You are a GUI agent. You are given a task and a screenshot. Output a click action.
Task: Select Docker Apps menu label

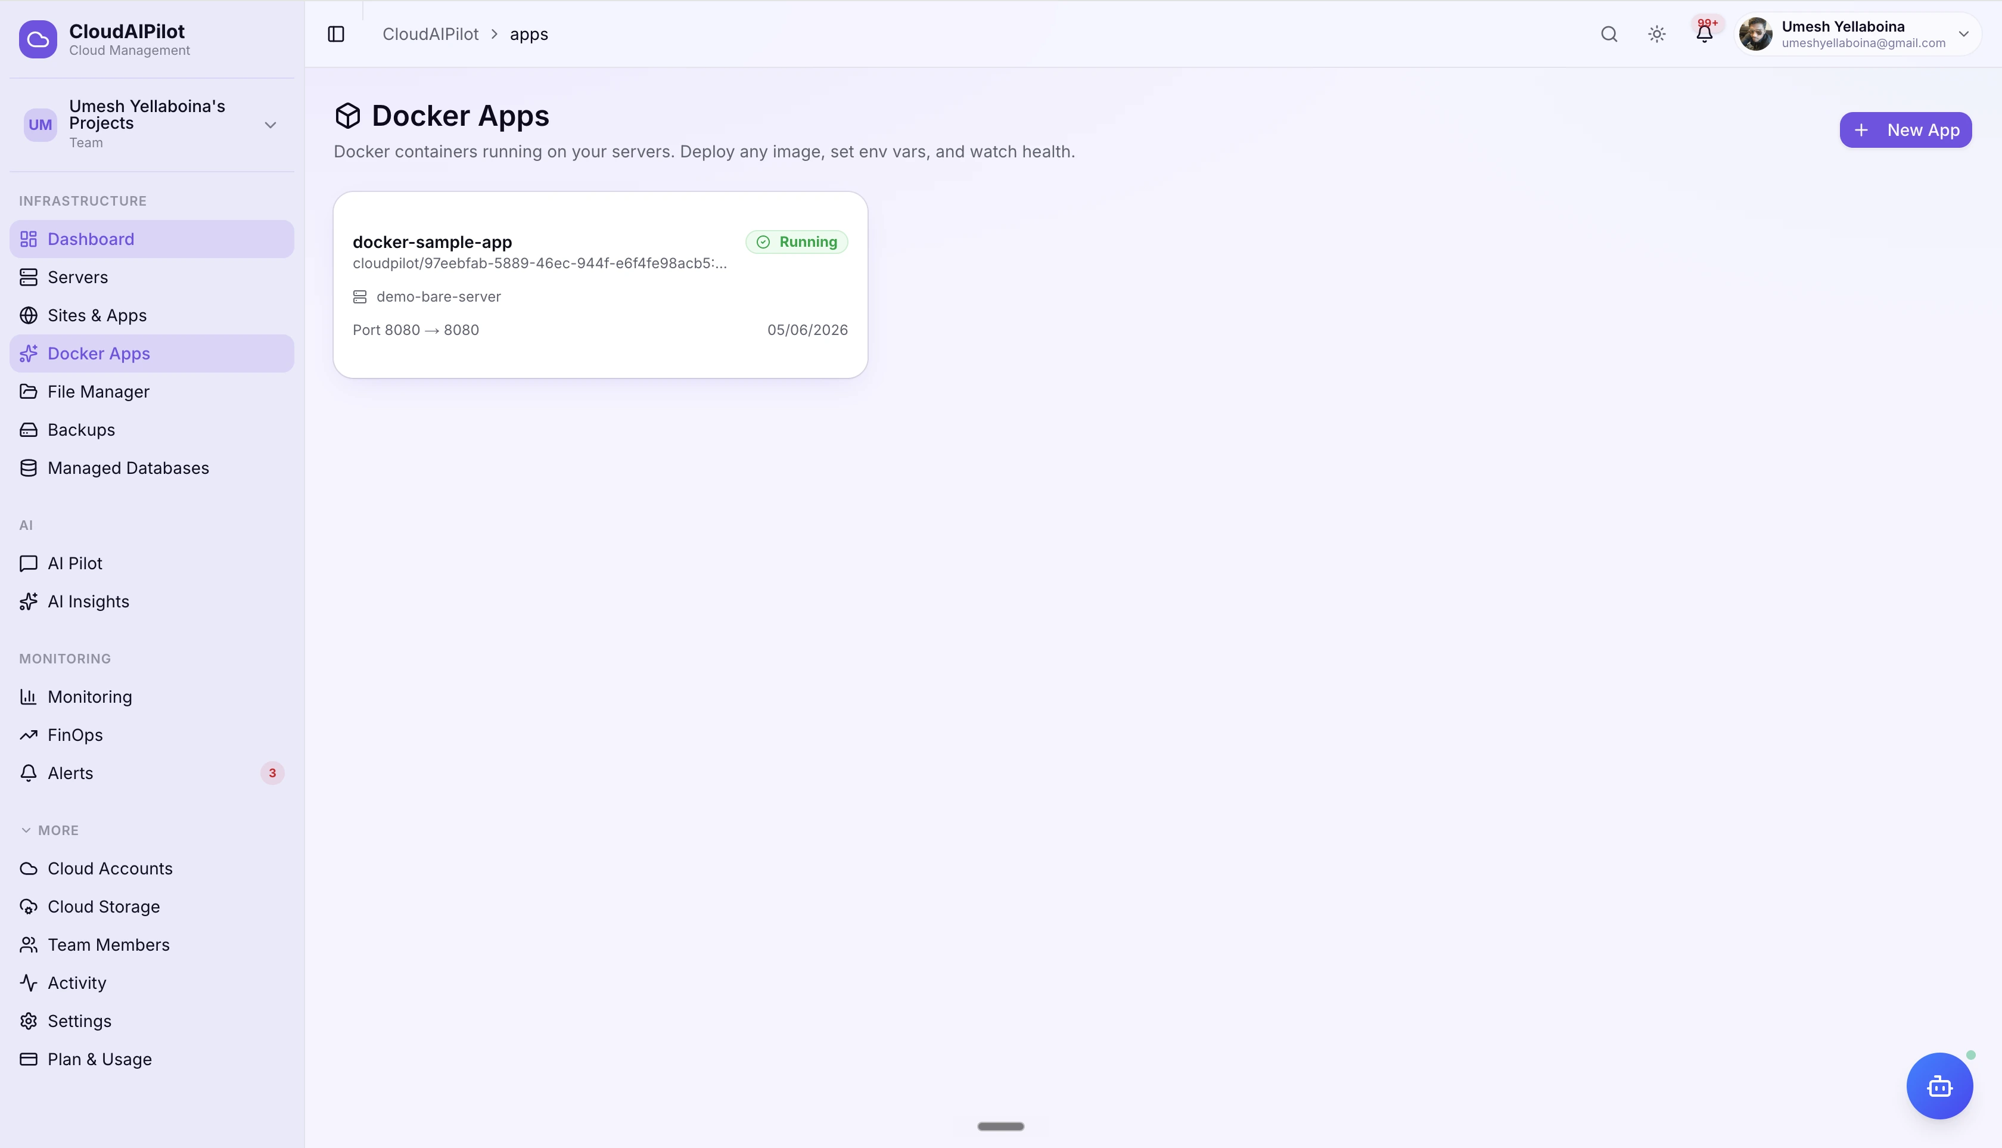click(x=98, y=353)
